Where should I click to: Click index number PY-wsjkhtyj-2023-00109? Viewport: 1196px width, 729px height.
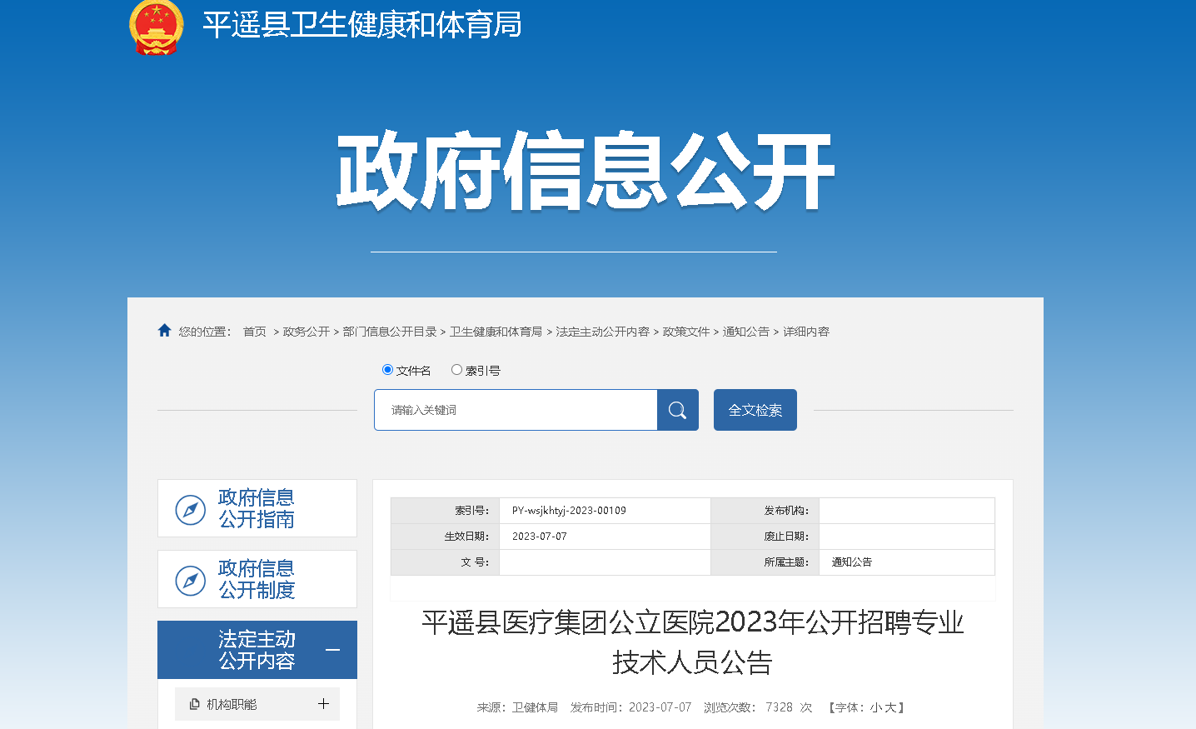569,511
